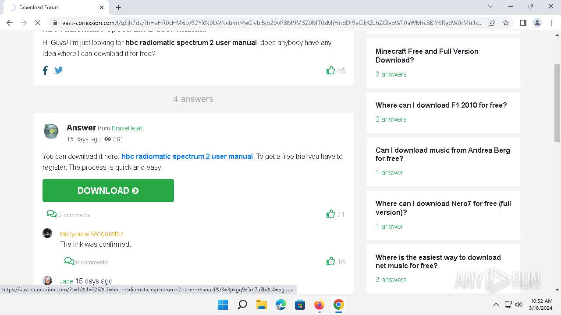Image resolution: width=561 pixels, height=315 pixels.
Task: Click BraveHeart's avatar image
Action: pos(51,131)
